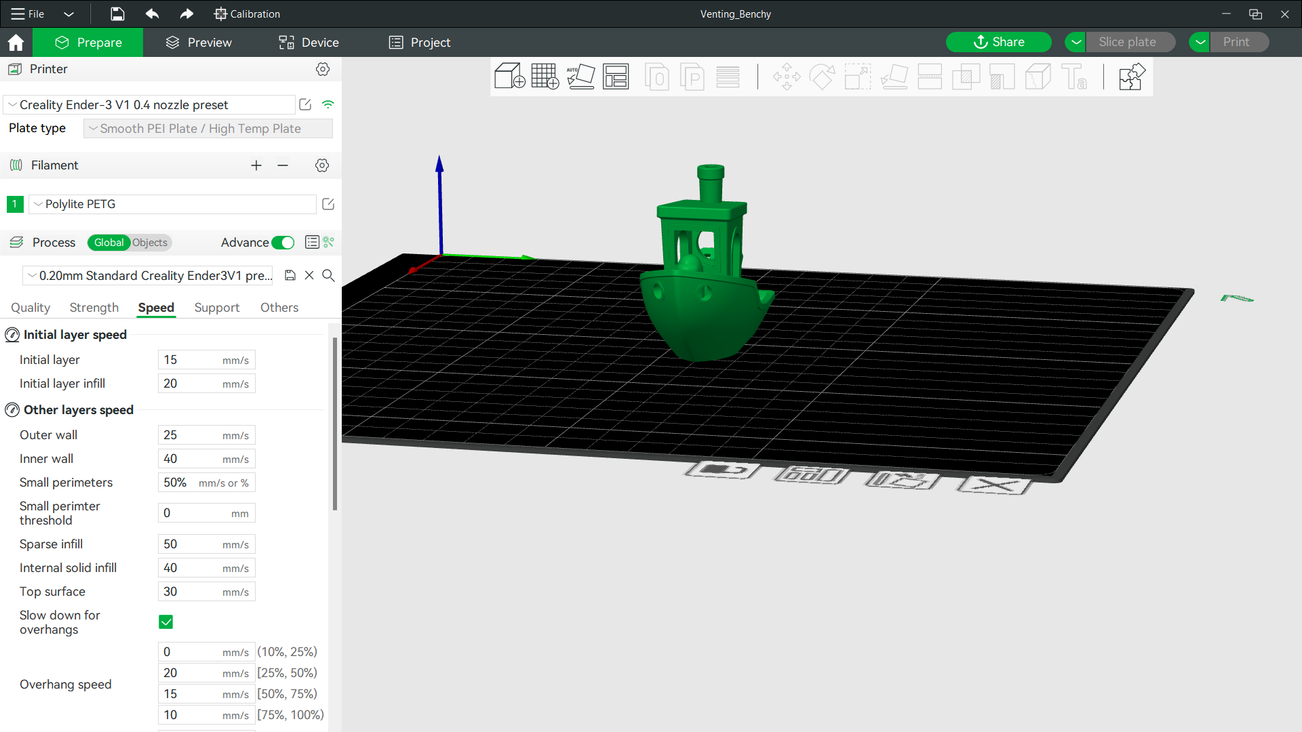
Task: Click the Share button
Action: click(x=999, y=42)
